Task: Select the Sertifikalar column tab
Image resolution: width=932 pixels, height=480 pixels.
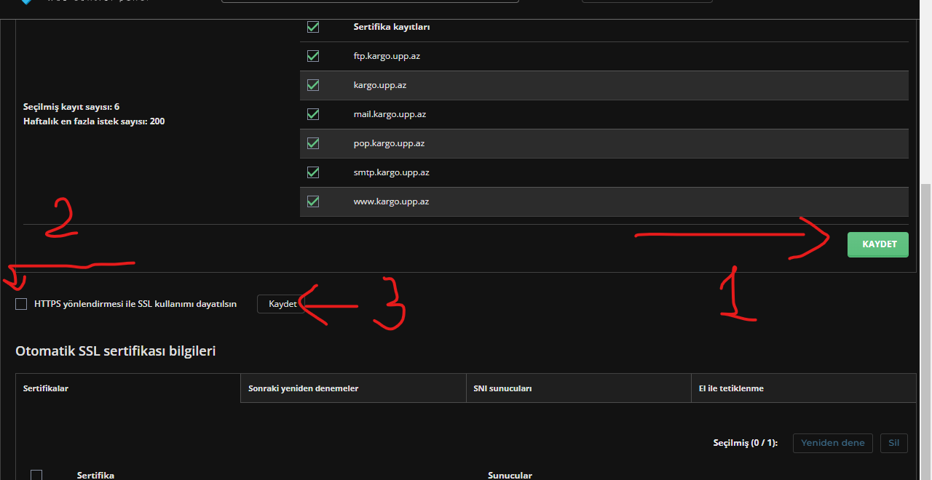Action: tap(127, 388)
